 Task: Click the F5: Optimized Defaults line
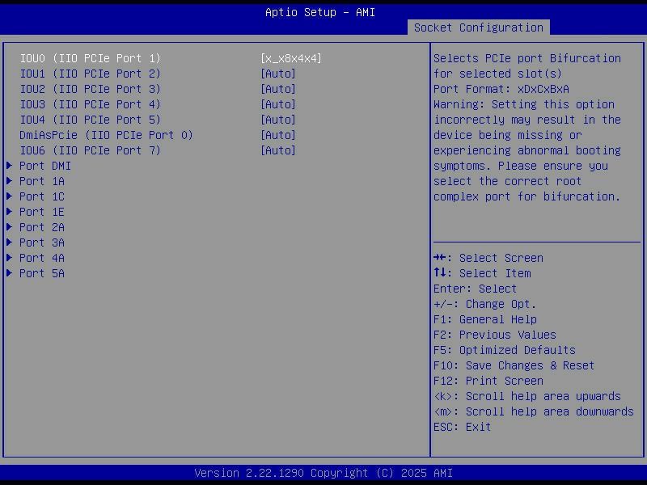(505, 350)
